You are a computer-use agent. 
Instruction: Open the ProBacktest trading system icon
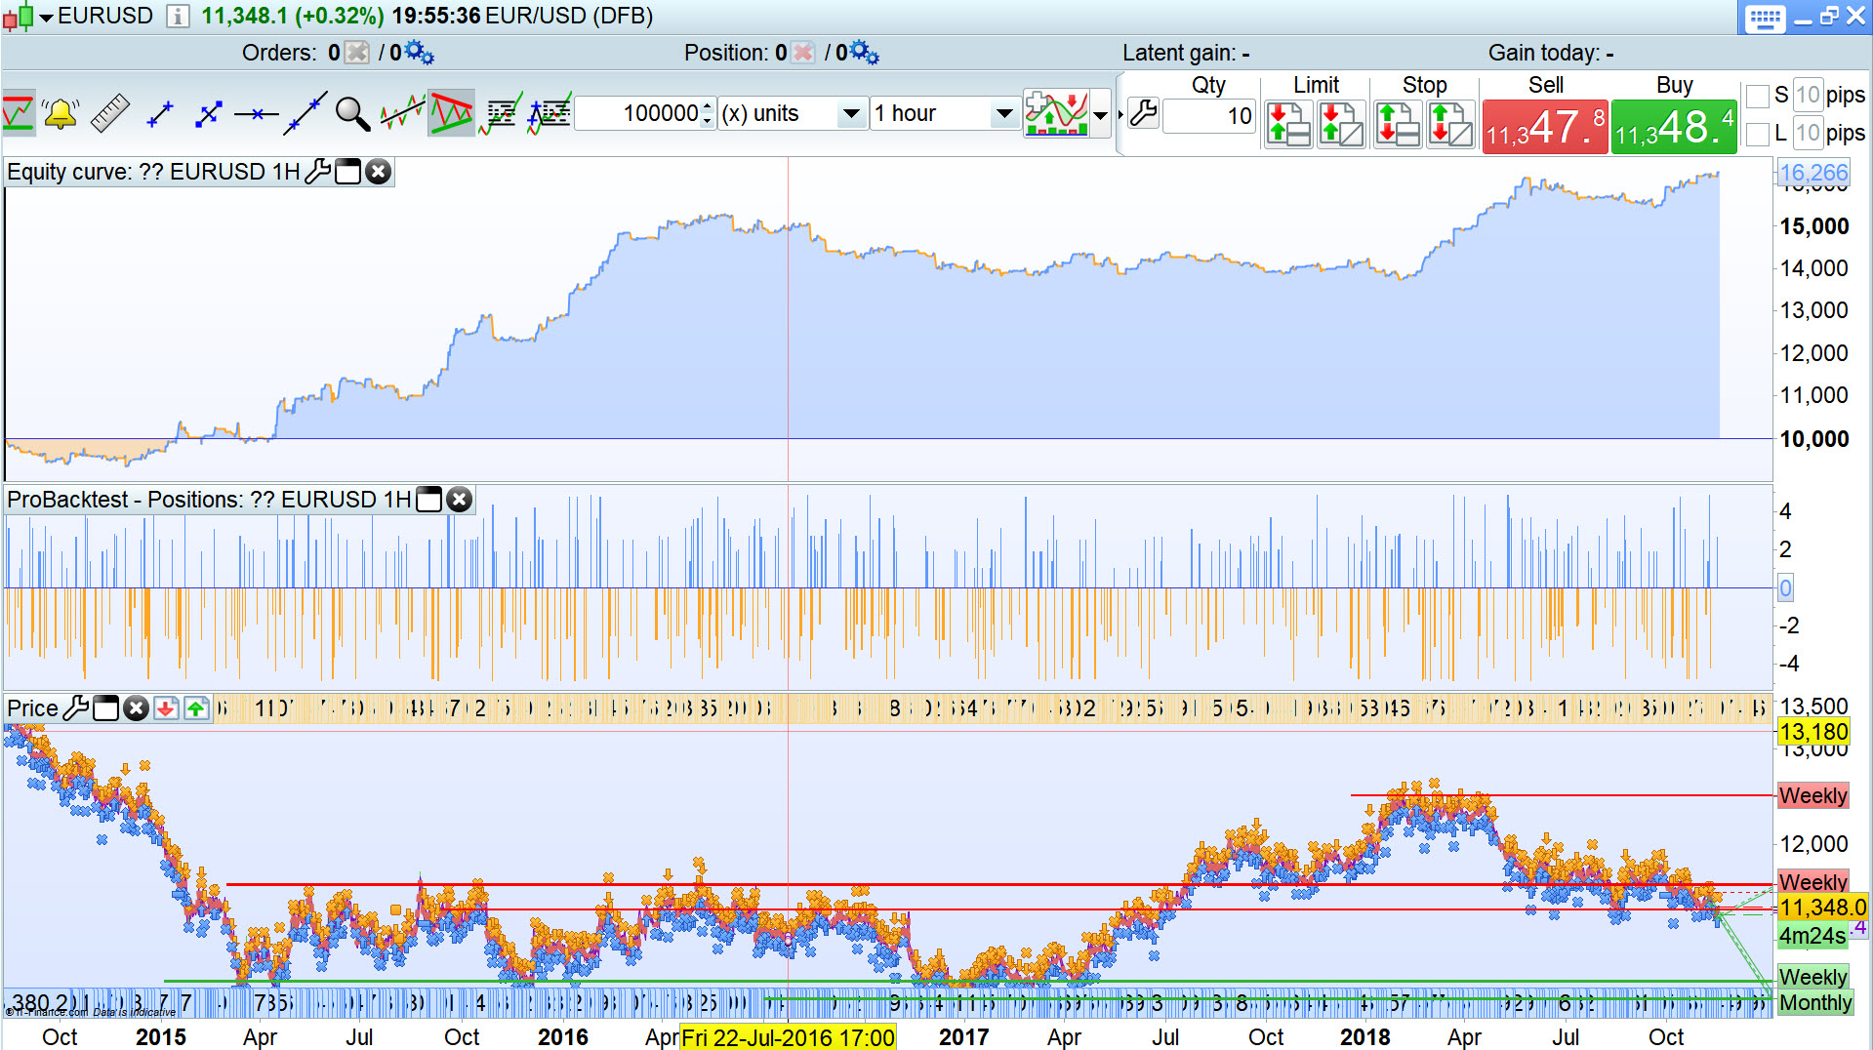pyautogui.click(x=502, y=113)
